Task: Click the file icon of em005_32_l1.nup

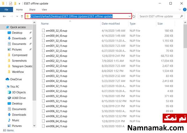Action: tap(43, 101)
